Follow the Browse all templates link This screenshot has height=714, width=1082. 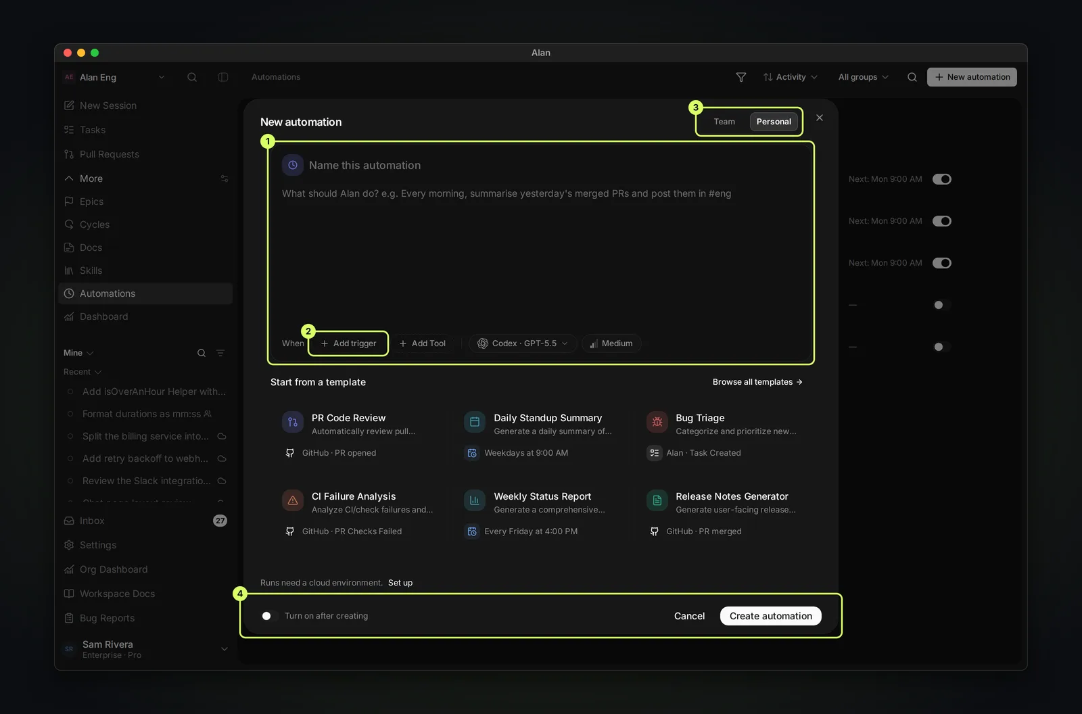pyautogui.click(x=757, y=382)
